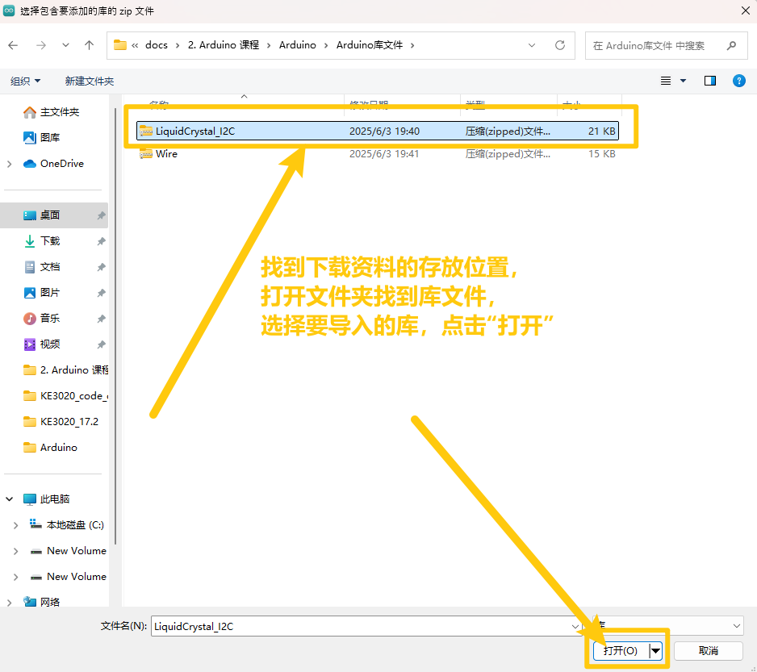Click the 2025/6/3 19:41 date cell

[384, 154]
